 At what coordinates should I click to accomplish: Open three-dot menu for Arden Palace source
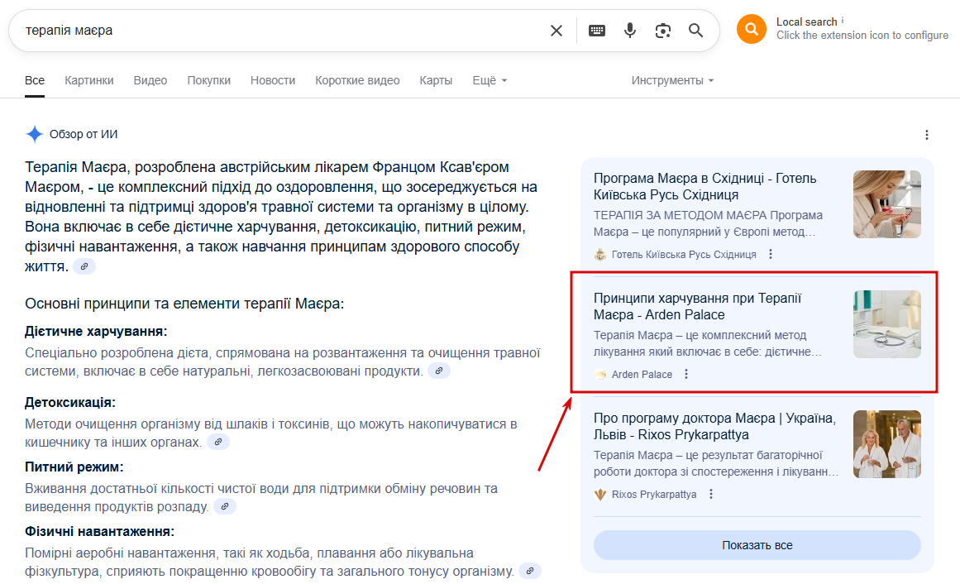pyautogui.click(x=686, y=374)
